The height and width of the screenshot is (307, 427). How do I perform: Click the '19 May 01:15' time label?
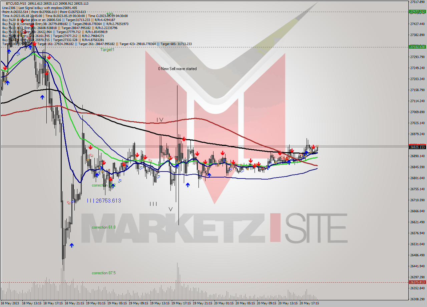96,304
